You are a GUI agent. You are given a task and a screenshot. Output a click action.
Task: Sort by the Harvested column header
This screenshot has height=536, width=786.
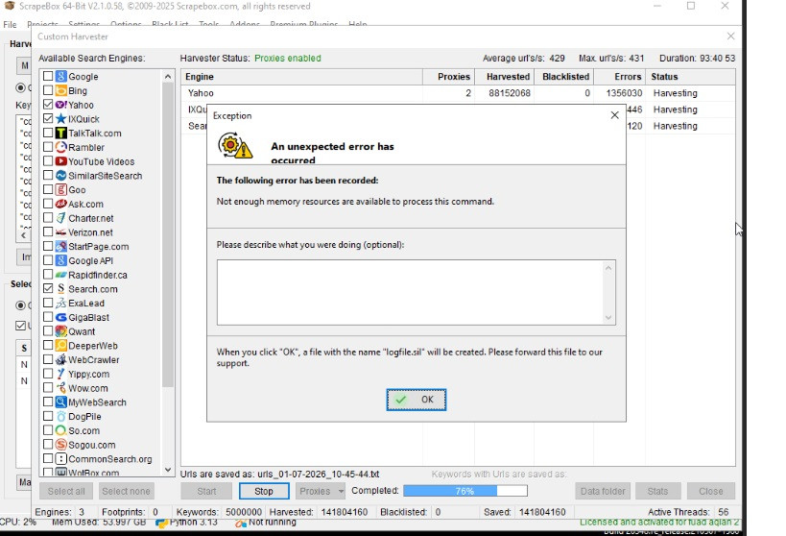503,77
